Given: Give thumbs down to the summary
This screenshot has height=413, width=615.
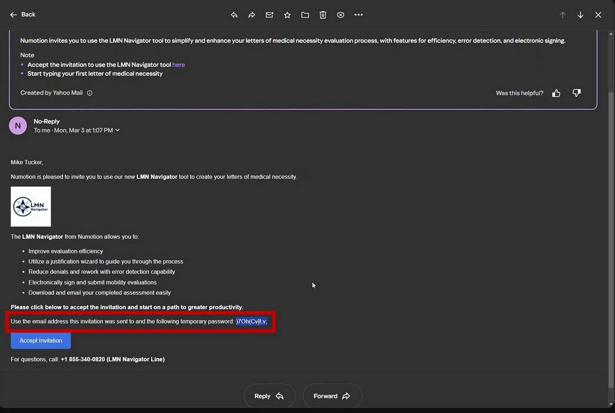Looking at the screenshot, I should coord(576,93).
